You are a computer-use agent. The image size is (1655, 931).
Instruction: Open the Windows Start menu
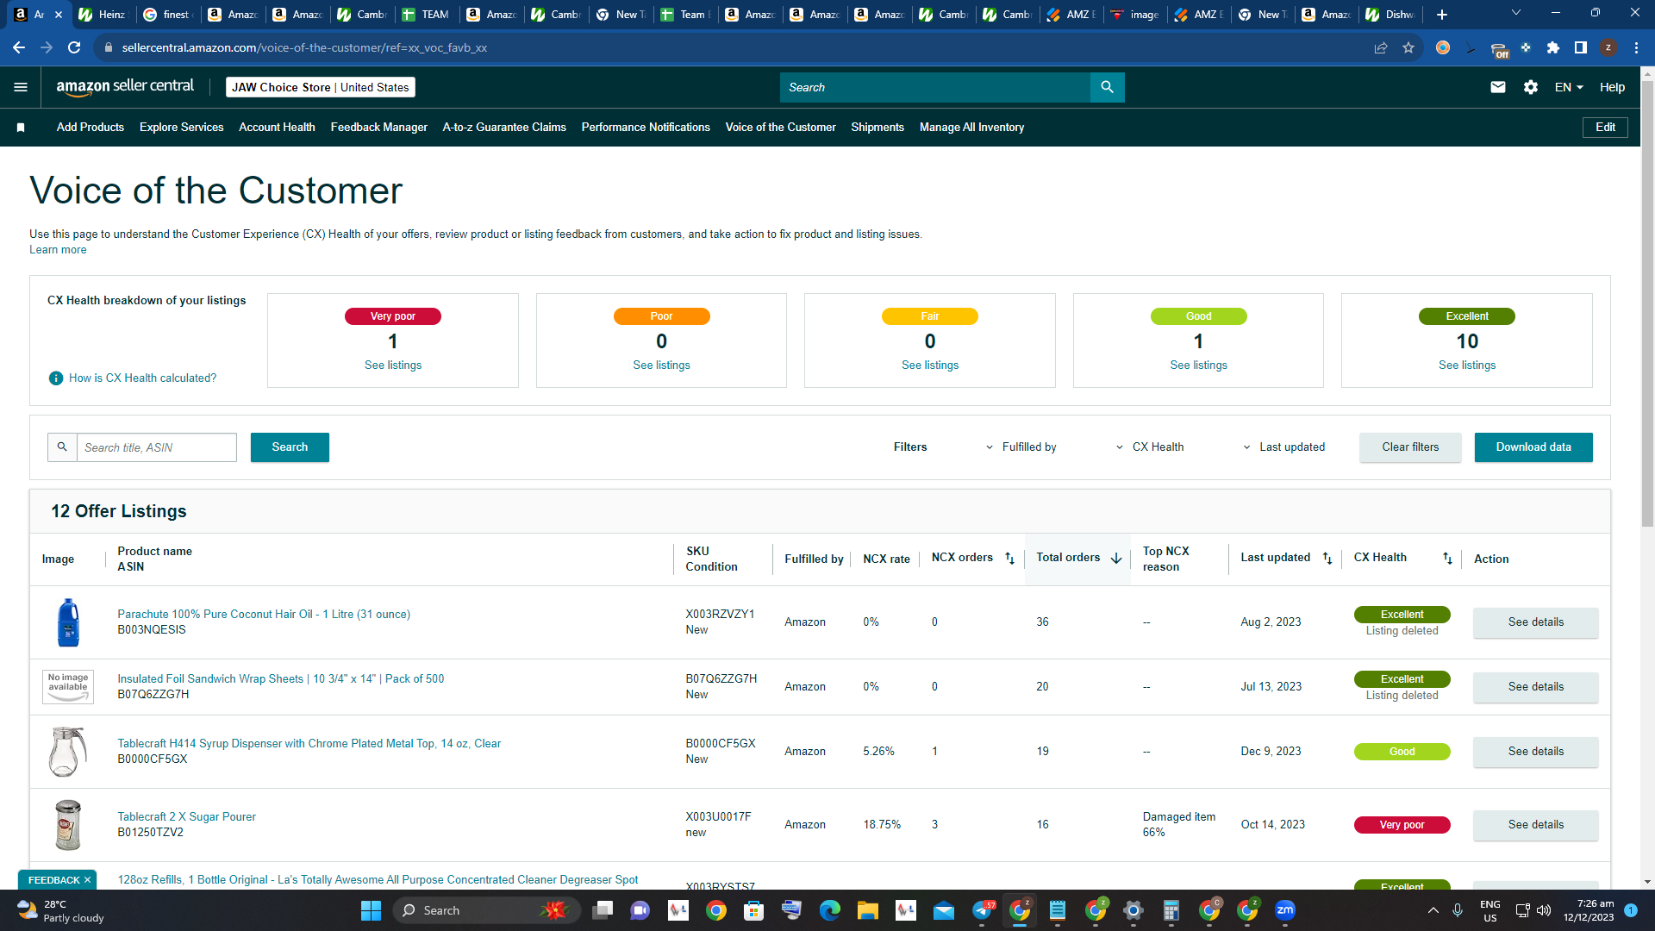click(371, 910)
